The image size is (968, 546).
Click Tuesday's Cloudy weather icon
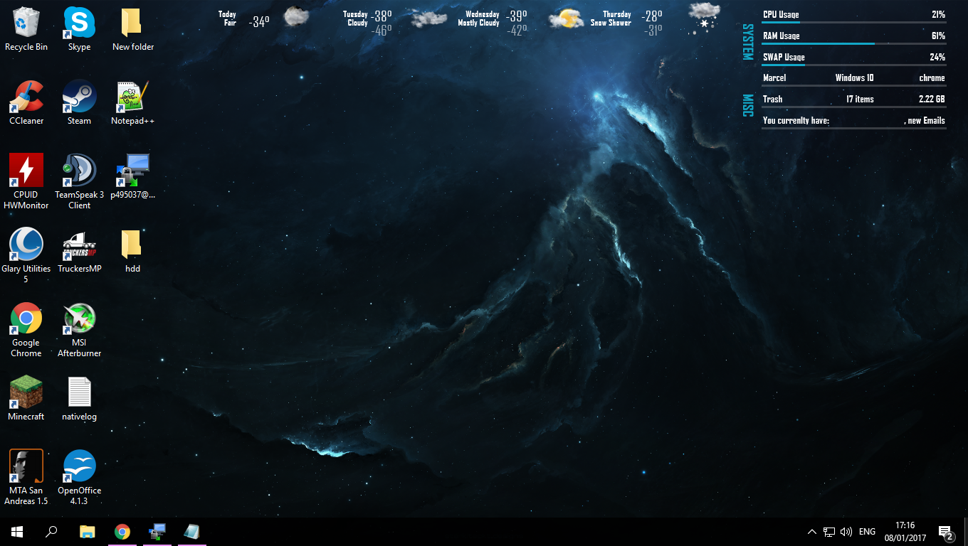coord(429,18)
